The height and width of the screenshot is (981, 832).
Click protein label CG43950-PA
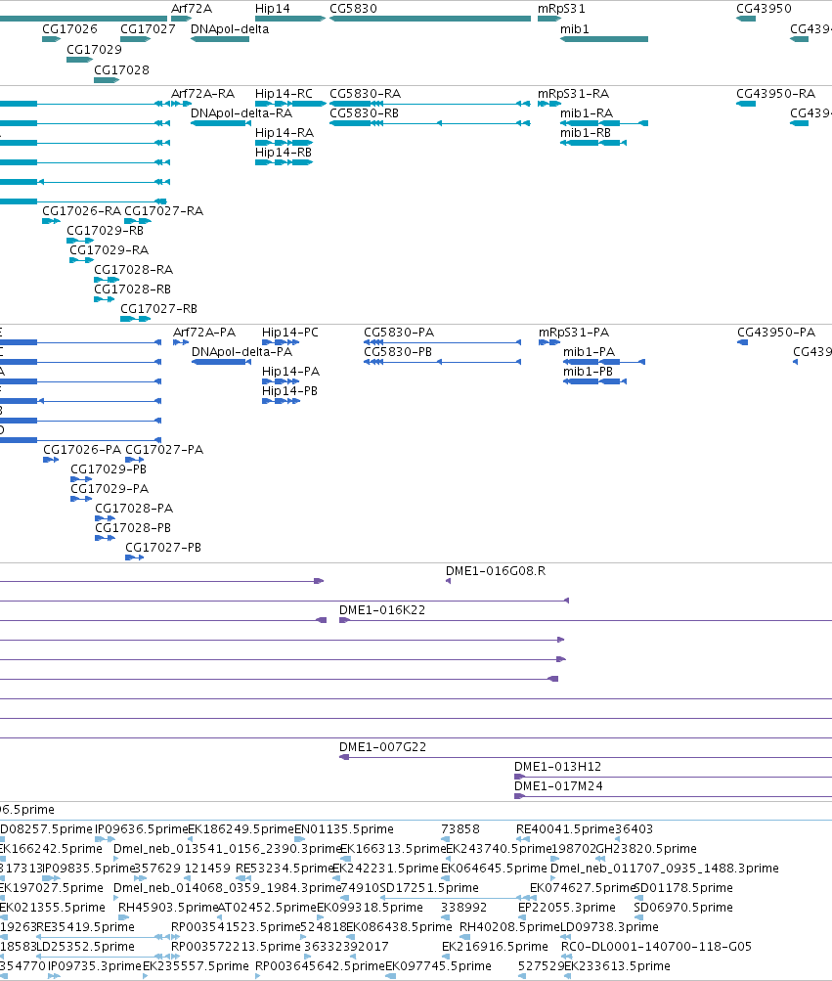point(776,333)
